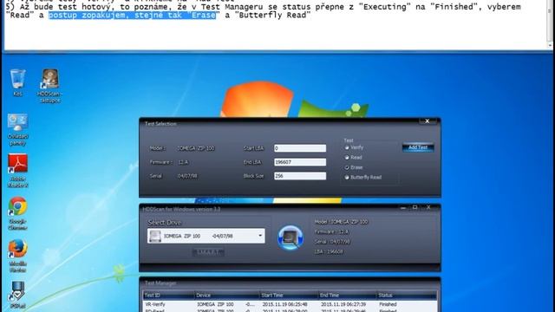Screen dimensions: 555x312
Task: Click the Test Selection window title
Action: pos(160,124)
